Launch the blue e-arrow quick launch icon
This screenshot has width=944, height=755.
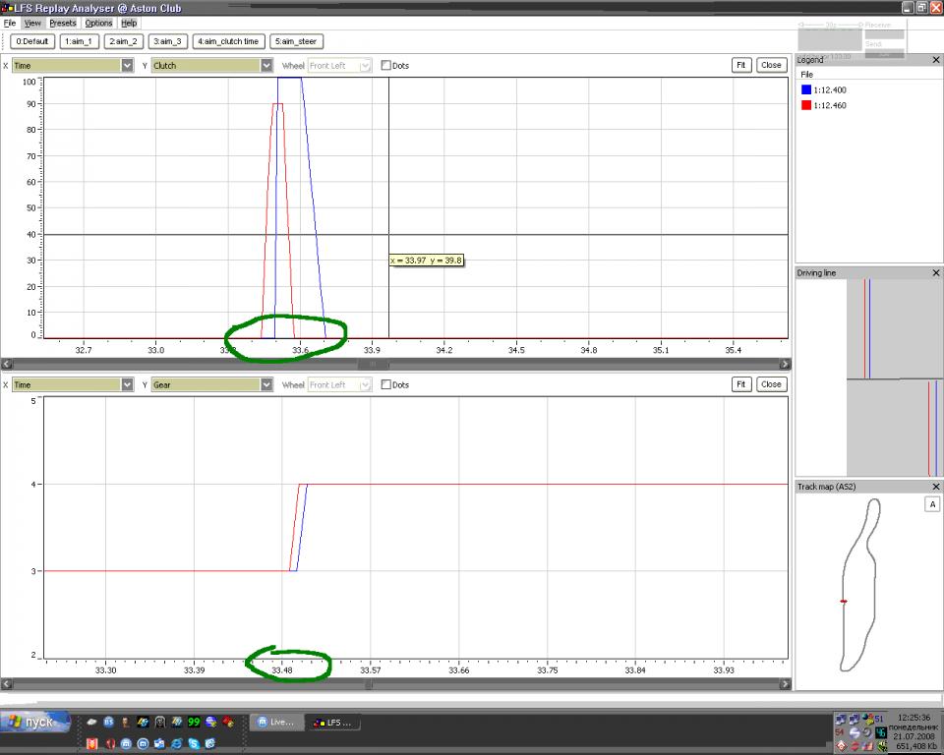click(210, 743)
